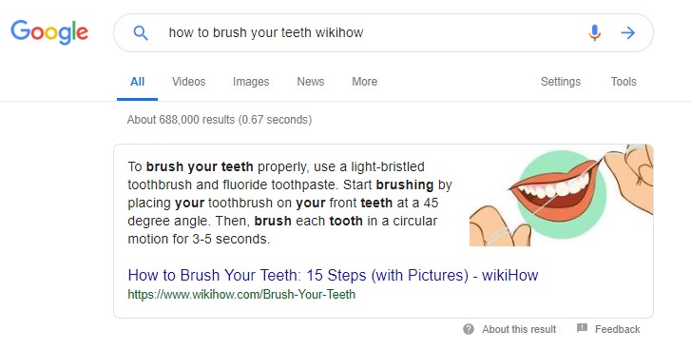Click the question mark icon near About this result
Viewport: 691px width, 350px height.
469,329
